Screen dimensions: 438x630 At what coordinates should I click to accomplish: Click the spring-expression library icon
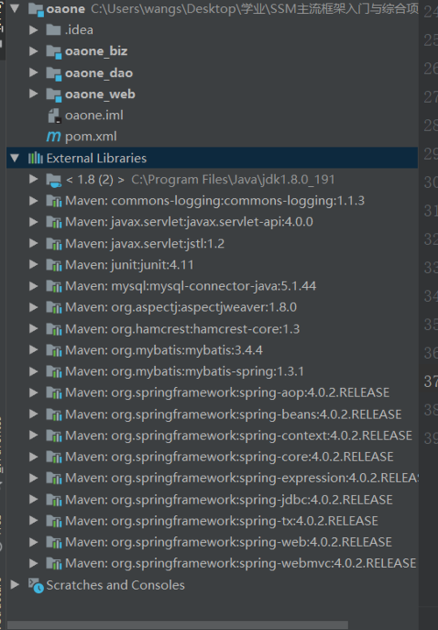pos(53,478)
